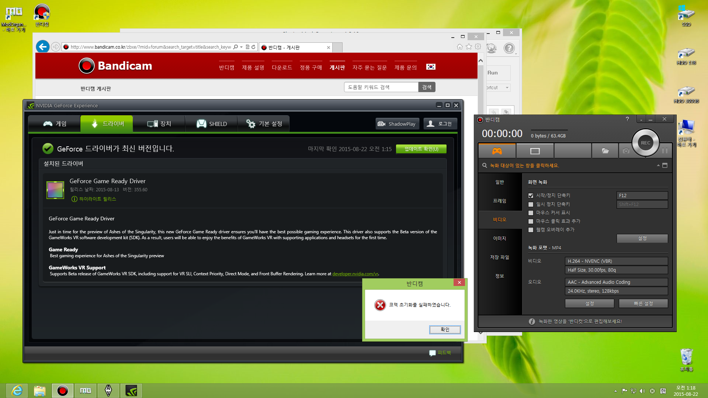This screenshot has height=398, width=708.
Task: Open Bandicam help question mark icon
Action: (627, 119)
